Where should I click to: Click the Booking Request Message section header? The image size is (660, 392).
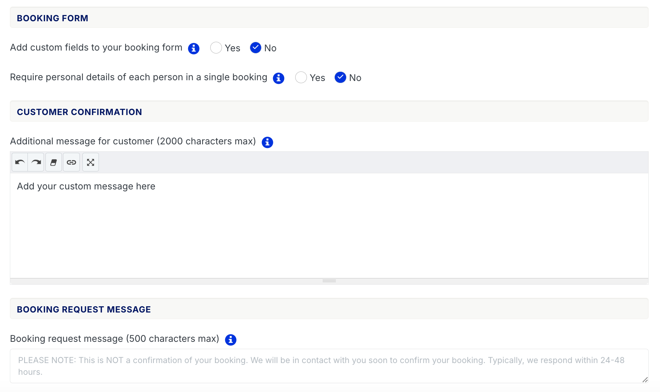84,310
